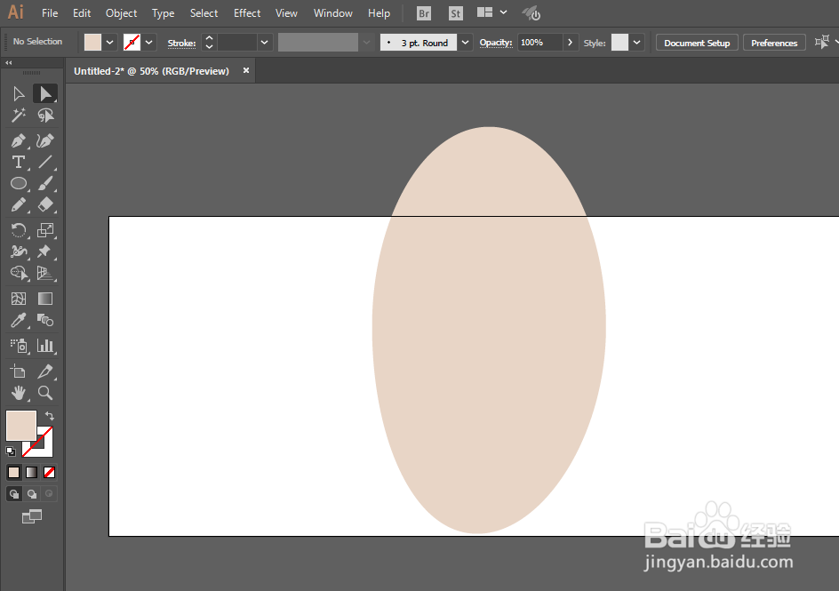This screenshot has width=839, height=591.
Task: Close the Untitled-2 document tab
Action: (246, 70)
